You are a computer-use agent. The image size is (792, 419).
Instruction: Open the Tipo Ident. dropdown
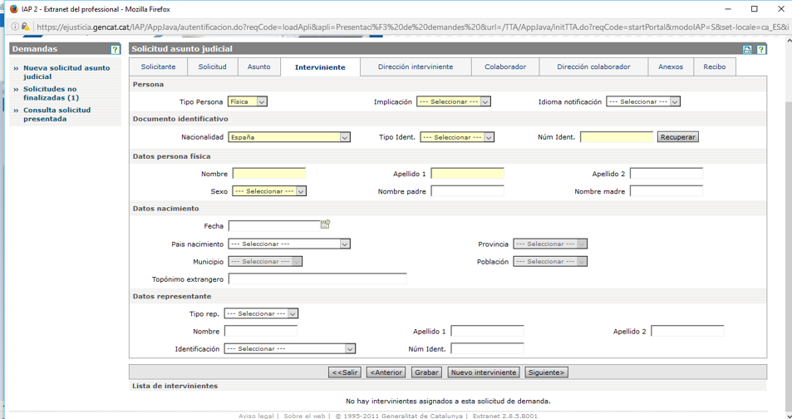coord(457,137)
